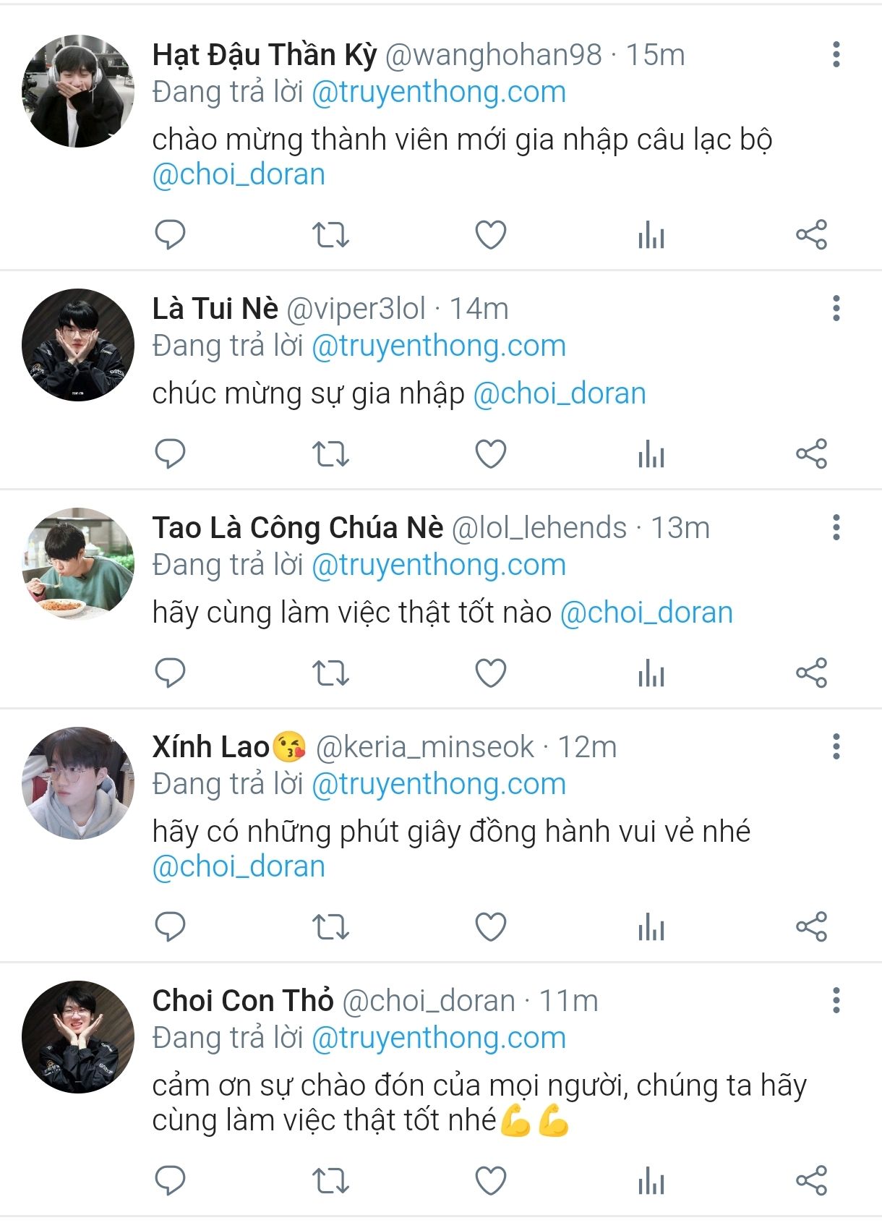The height and width of the screenshot is (1228, 882).
Task: View analytics on Là Tui Nè's tweet
Action: tap(651, 454)
